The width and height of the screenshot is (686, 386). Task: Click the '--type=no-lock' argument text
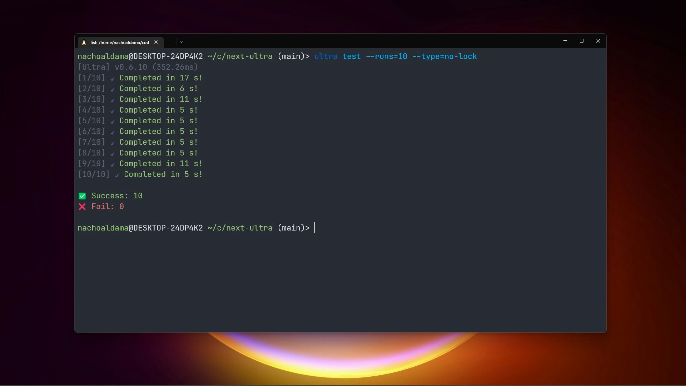click(444, 56)
